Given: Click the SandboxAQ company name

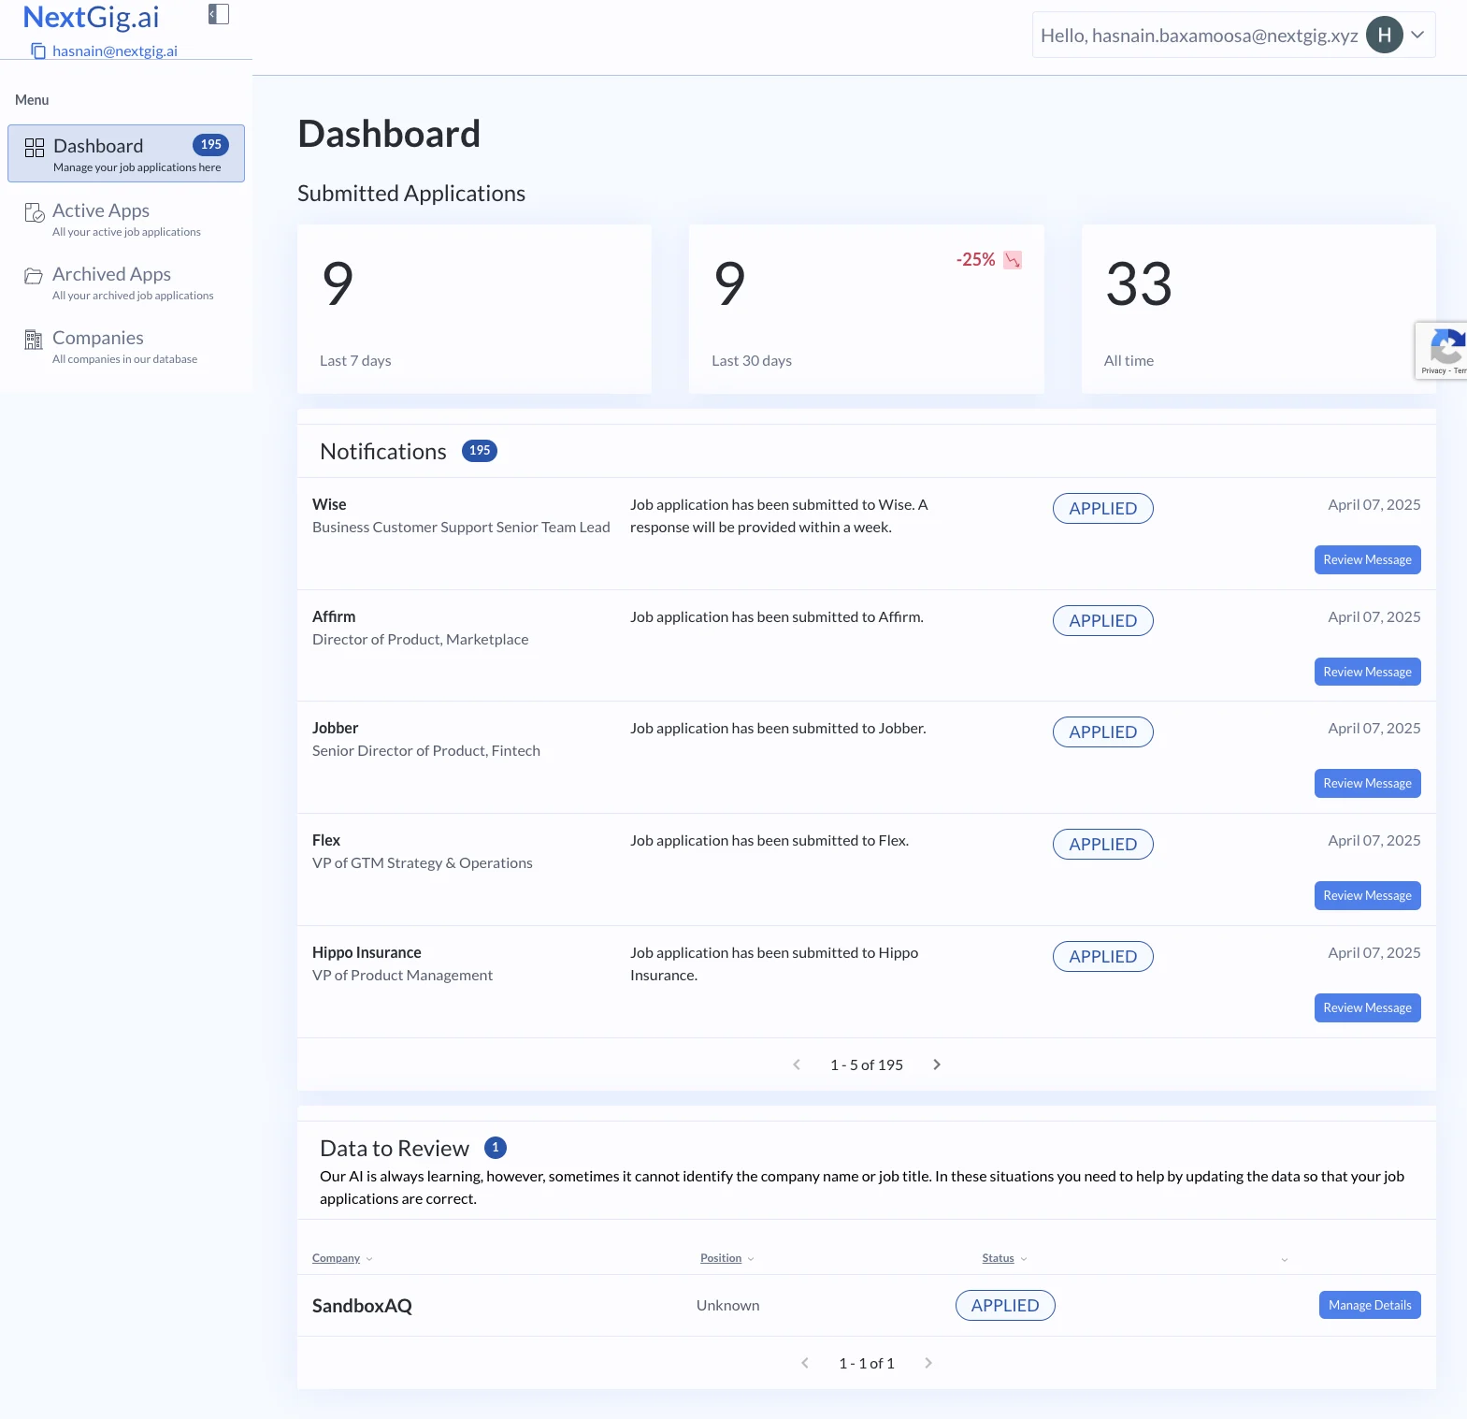Looking at the screenshot, I should click(x=362, y=1306).
